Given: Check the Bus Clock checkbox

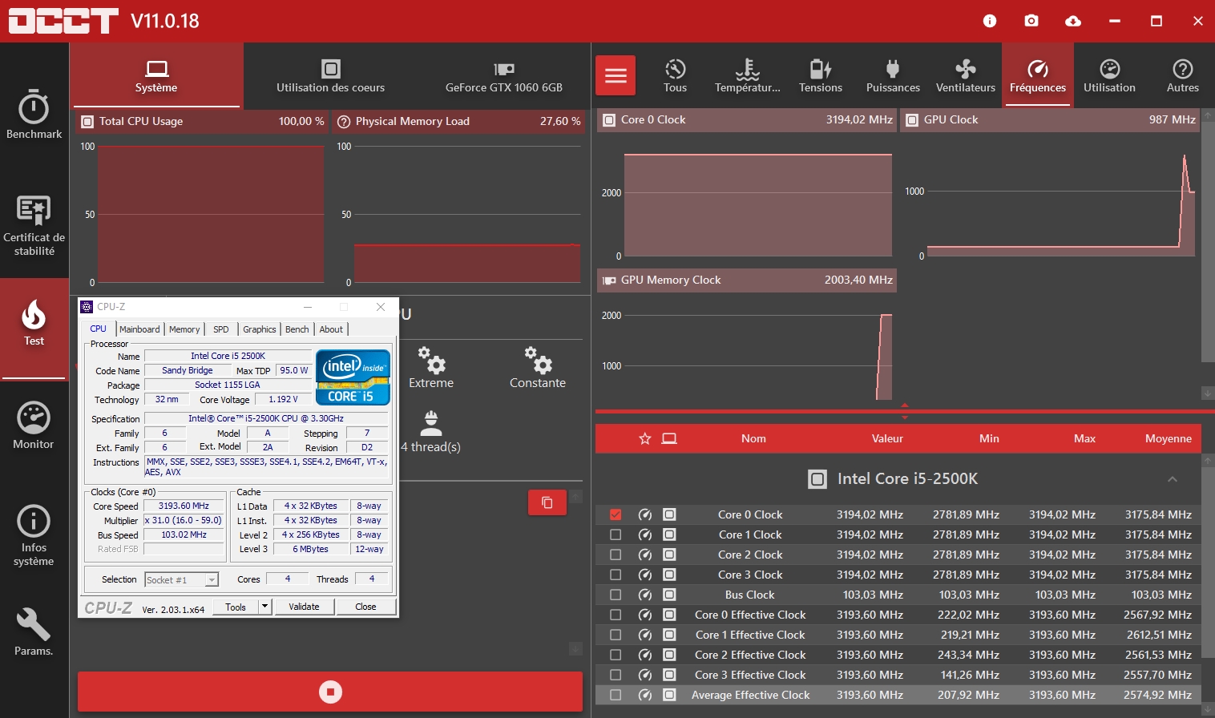Looking at the screenshot, I should click(x=616, y=595).
